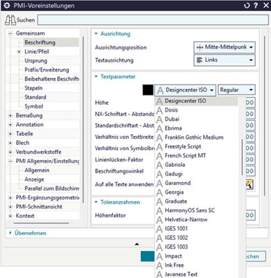Select Präfix/Erweiterung tree item
The image size is (271, 278).
click(47, 69)
